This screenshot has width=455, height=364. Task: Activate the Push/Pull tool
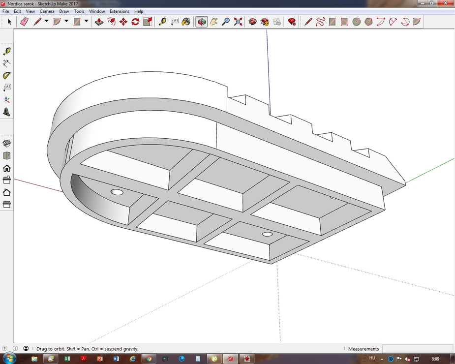[99, 22]
